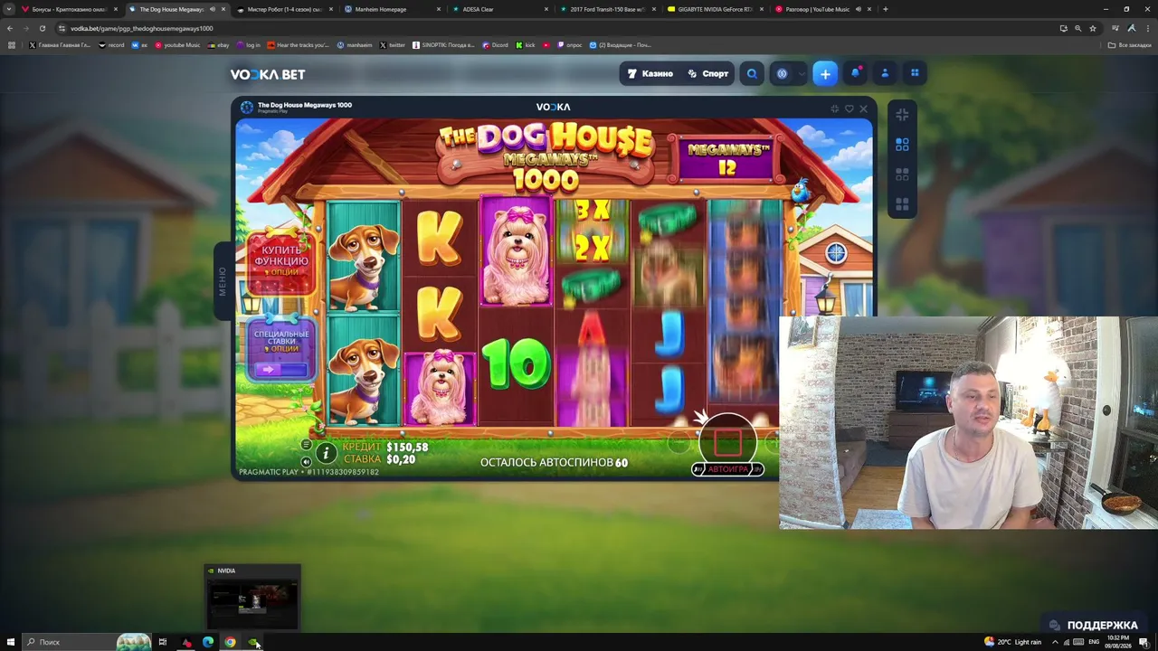Open the twitter bookmark

392,45
